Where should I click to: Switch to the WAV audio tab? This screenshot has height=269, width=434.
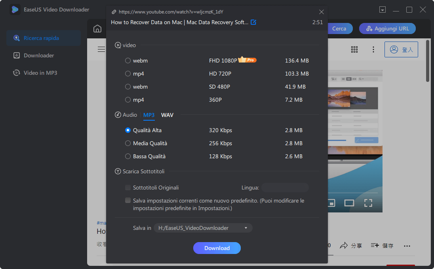(x=167, y=115)
